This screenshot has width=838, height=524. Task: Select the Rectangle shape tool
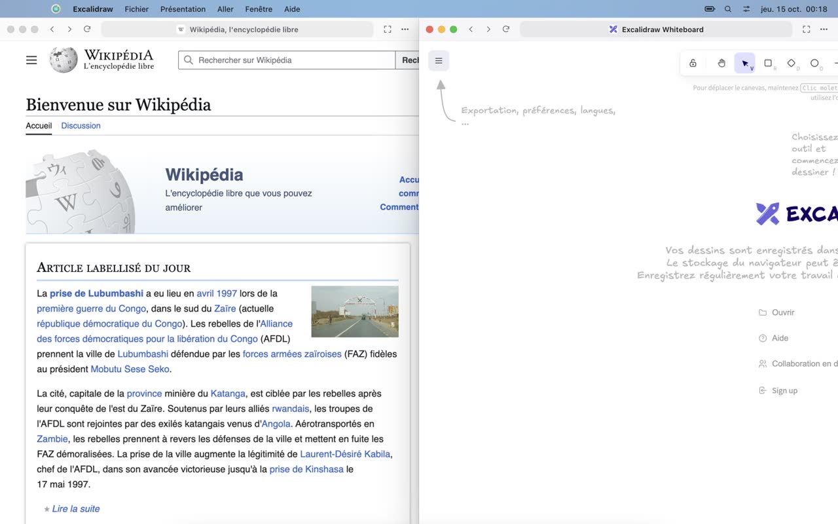[769, 63]
